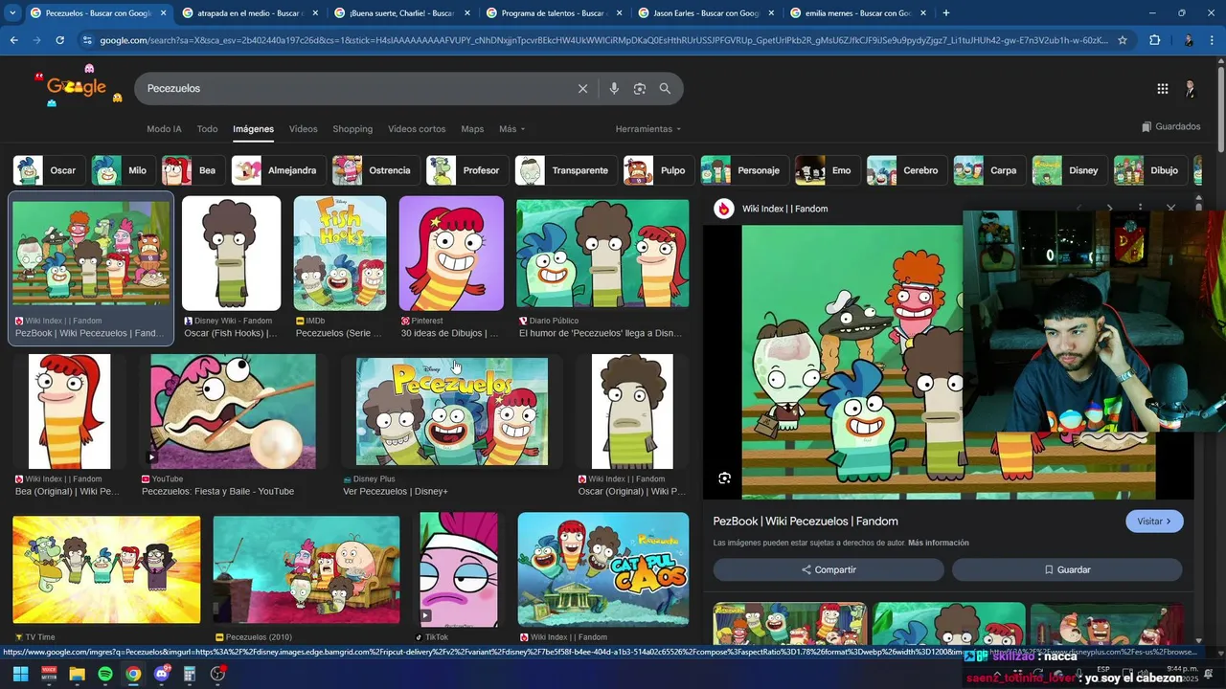
Task: Filter images by the Disney chip
Action: tap(1070, 170)
